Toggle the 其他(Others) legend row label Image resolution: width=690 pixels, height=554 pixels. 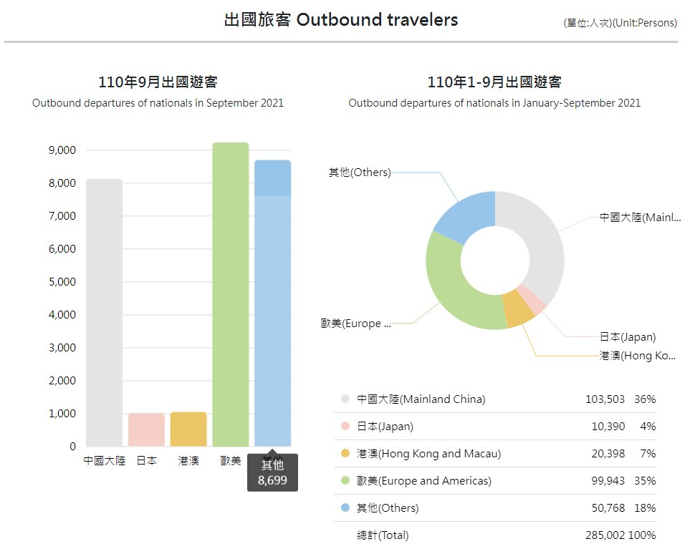(x=388, y=507)
